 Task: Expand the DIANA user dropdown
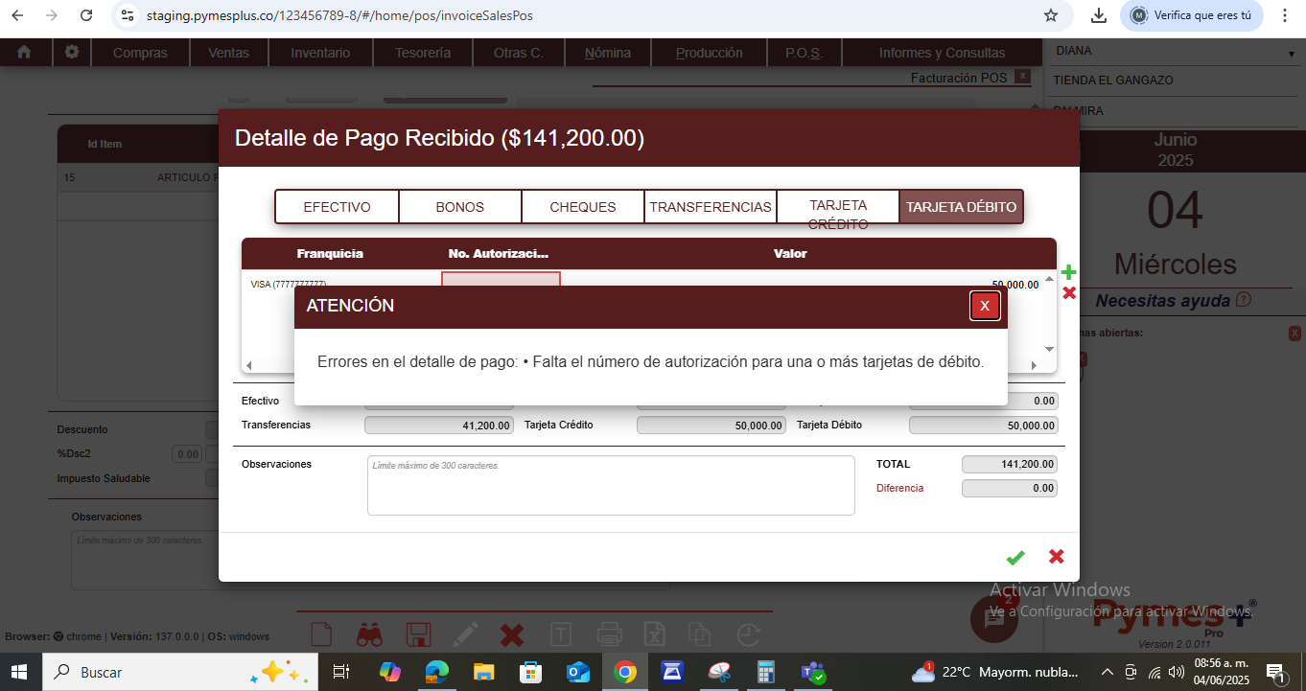click(x=1291, y=54)
